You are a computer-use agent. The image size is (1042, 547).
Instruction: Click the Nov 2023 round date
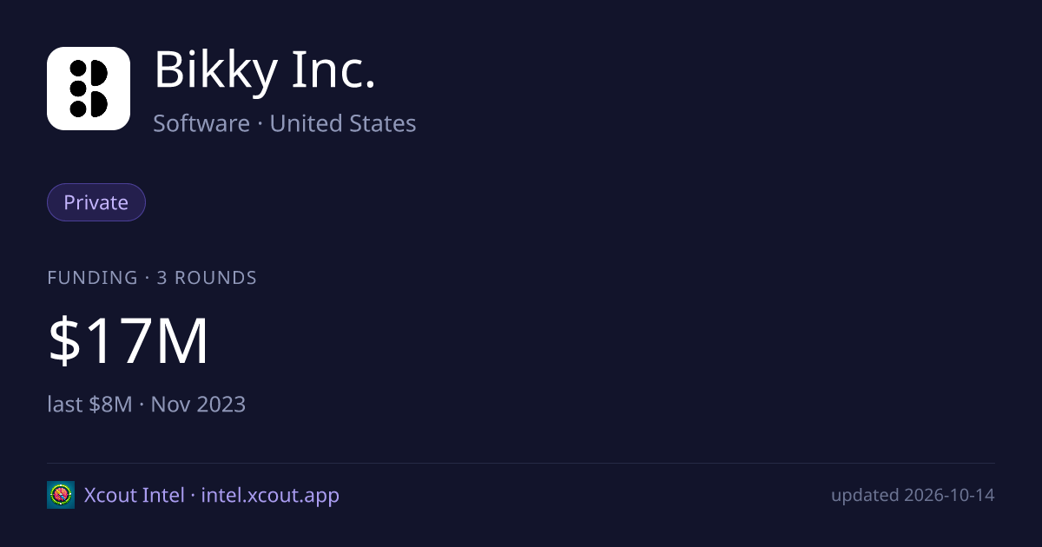tap(198, 404)
